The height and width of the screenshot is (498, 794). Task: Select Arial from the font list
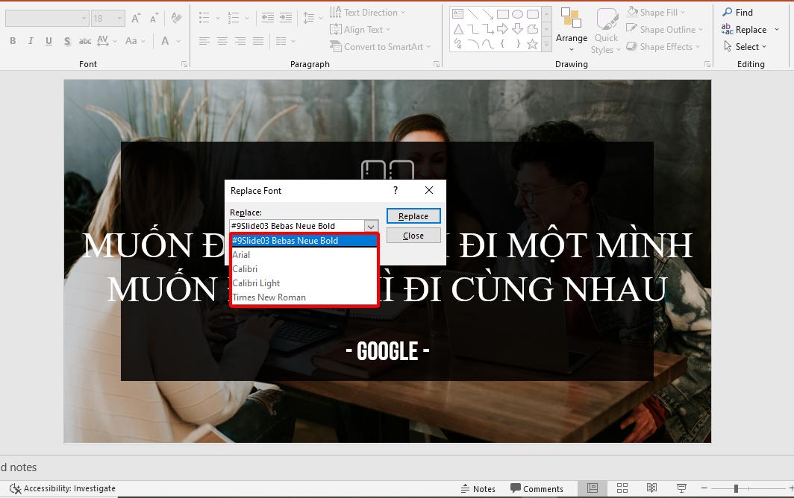241,254
